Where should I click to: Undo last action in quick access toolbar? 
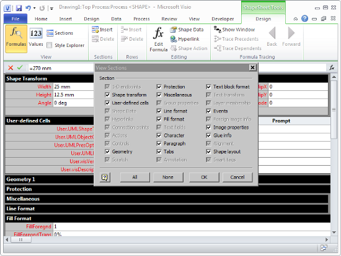click(29, 8)
